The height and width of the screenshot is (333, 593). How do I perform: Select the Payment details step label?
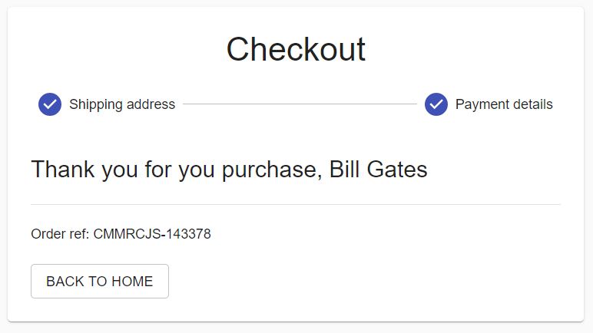coord(504,104)
